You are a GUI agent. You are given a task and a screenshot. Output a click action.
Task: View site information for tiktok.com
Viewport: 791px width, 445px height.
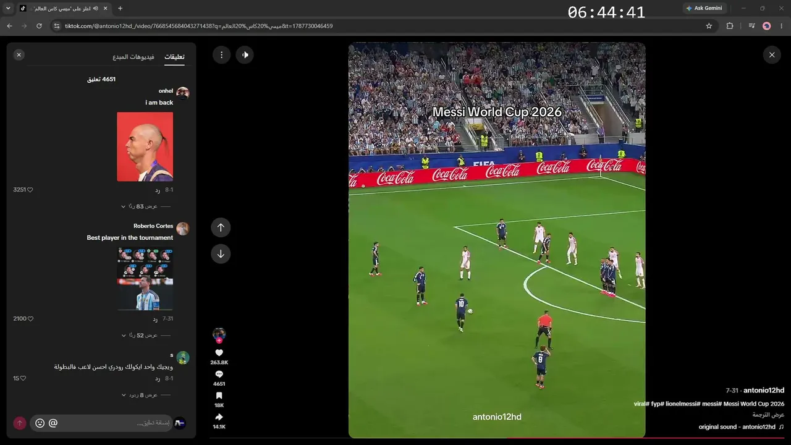click(x=57, y=26)
